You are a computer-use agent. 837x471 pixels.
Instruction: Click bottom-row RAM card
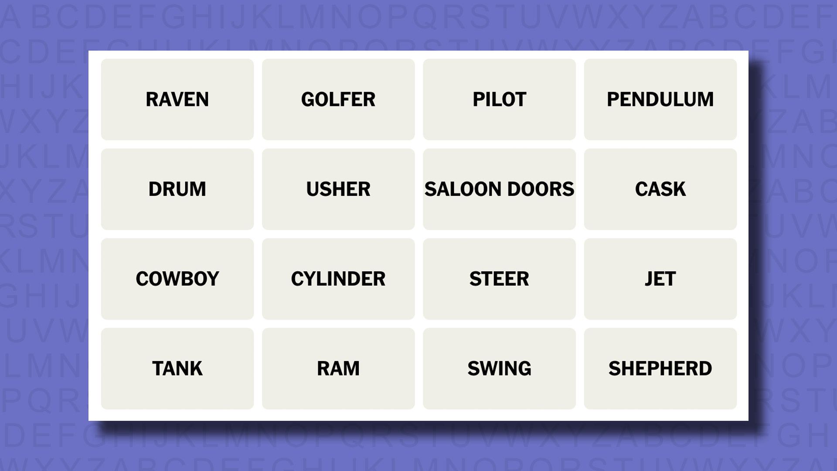click(338, 369)
